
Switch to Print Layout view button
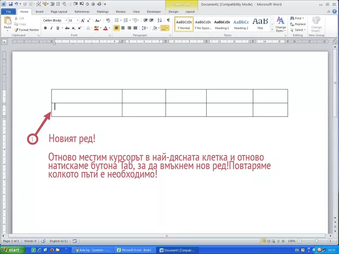coord(264,241)
